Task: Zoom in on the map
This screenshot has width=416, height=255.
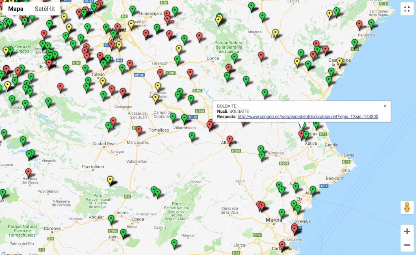Action: tap(407, 231)
